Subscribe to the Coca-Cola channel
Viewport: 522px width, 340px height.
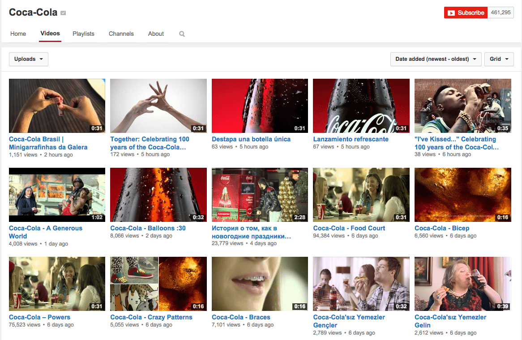(466, 13)
